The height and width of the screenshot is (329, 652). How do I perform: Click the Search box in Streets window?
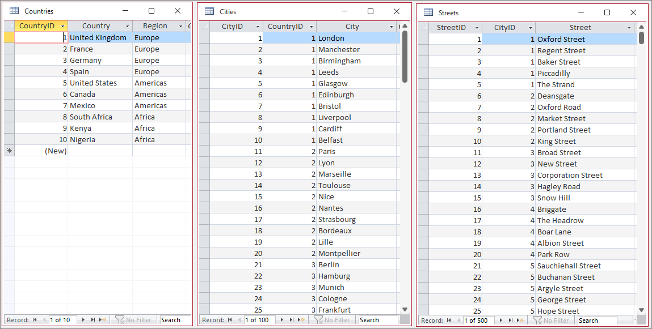click(x=597, y=321)
